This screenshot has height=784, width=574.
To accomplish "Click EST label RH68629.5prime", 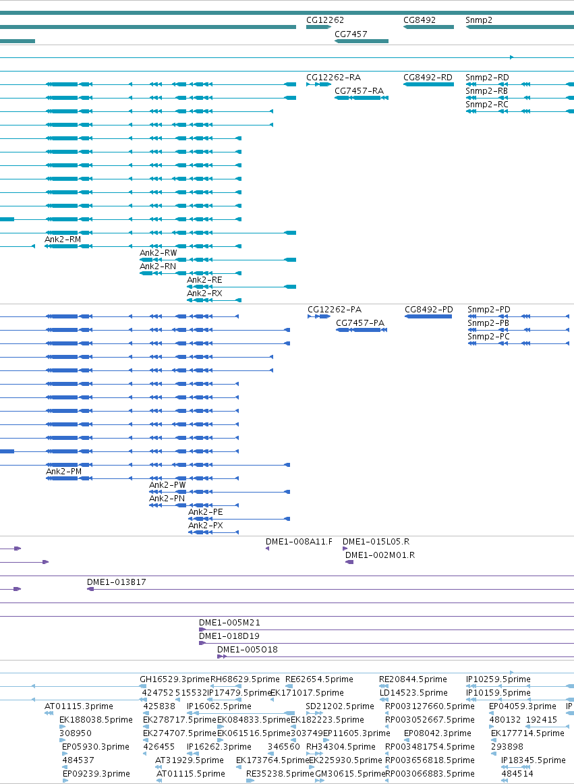I will pos(245,679).
